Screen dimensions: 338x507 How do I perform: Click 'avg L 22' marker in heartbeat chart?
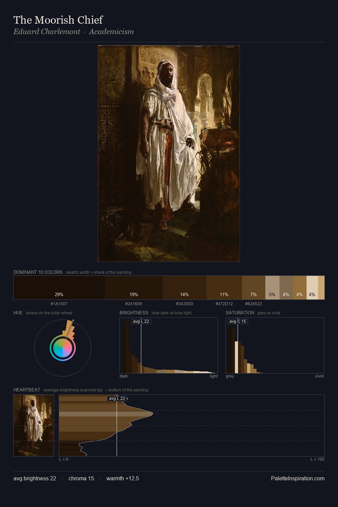(117, 399)
